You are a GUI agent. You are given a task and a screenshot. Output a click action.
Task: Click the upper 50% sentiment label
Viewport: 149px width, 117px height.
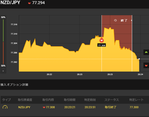(3, 17)
